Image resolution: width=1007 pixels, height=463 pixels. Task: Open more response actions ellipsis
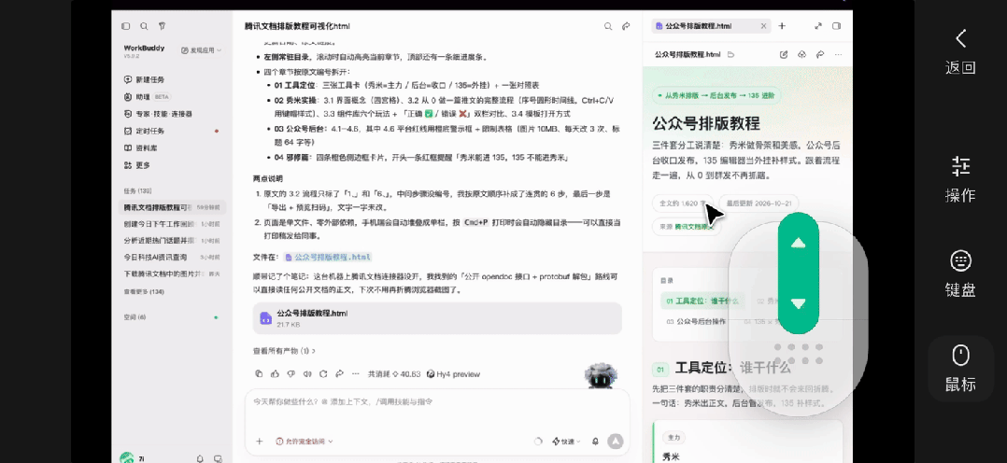[x=355, y=373]
